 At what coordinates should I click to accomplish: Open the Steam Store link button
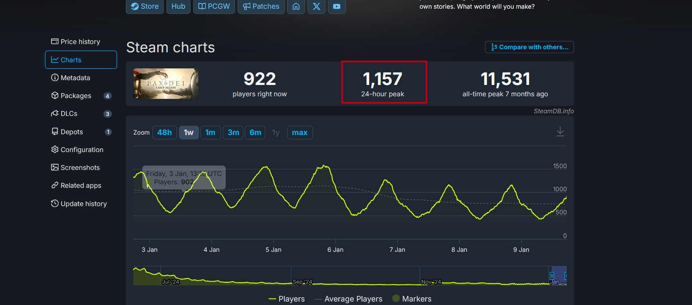(145, 7)
